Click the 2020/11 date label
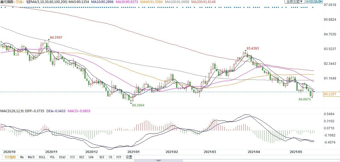Viewport: 340px width, 162px height. click(51, 152)
